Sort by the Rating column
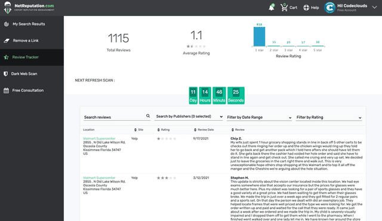 coord(163,130)
